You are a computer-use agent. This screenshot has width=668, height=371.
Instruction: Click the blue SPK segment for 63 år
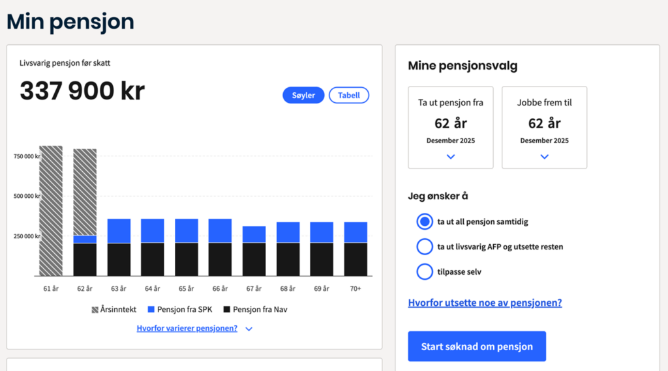119,231
